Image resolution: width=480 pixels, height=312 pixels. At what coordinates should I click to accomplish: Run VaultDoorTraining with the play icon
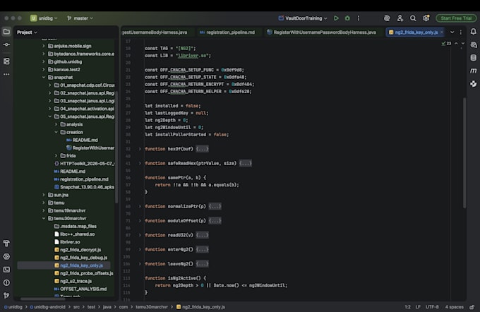[x=336, y=18]
